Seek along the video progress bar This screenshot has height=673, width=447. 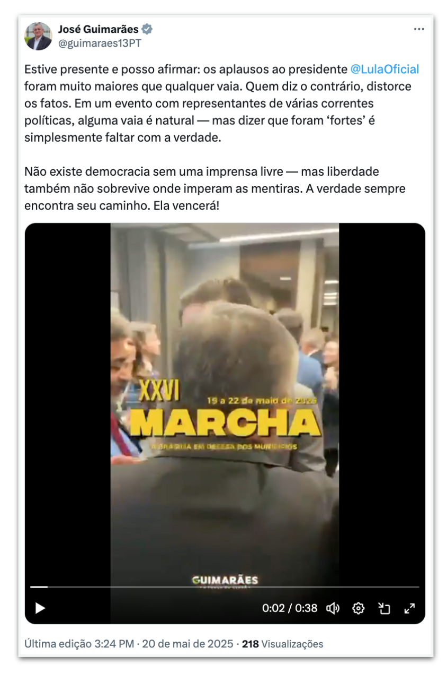click(x=225, y=587)
